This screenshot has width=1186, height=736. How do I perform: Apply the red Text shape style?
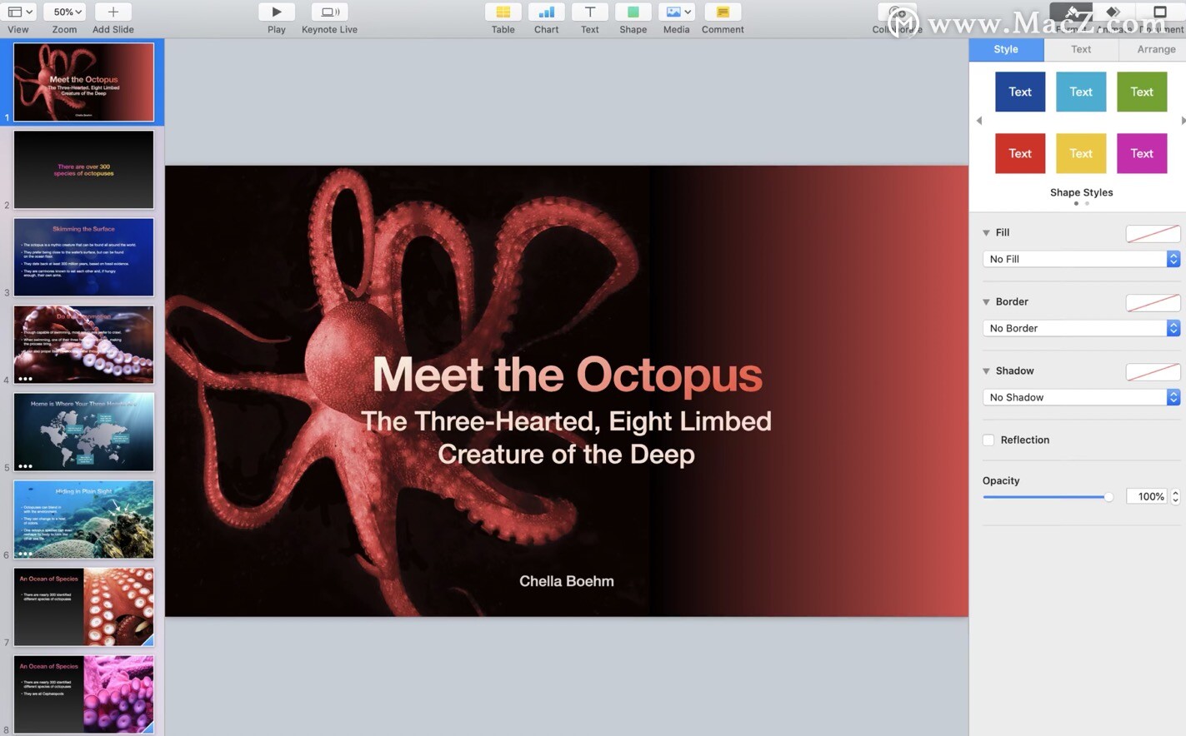(x=1019, y=153)
